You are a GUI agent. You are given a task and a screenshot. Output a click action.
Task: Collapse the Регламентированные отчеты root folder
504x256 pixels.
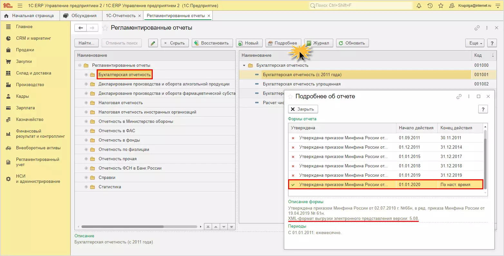[80, 65]
